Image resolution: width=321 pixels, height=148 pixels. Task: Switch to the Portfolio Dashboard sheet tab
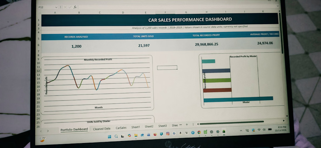74,129
